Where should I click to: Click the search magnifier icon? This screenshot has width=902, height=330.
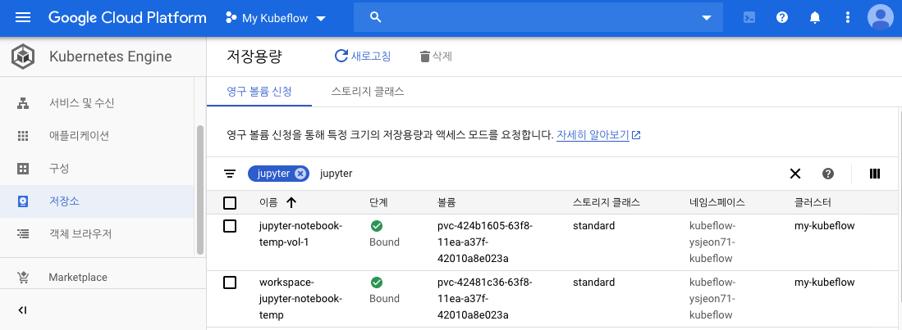[376, 18]
